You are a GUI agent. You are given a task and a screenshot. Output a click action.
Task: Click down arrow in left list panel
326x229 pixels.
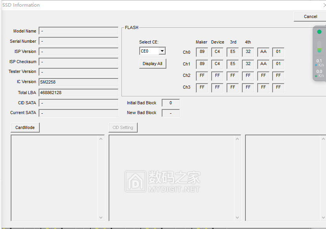coord(101,218)
